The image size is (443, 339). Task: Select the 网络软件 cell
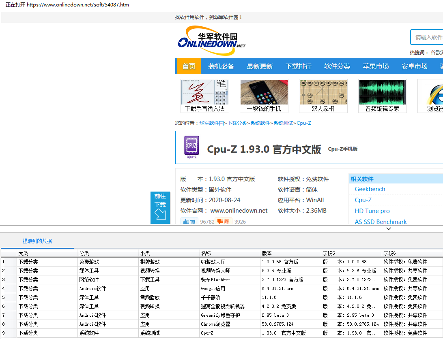click(108, 279)
